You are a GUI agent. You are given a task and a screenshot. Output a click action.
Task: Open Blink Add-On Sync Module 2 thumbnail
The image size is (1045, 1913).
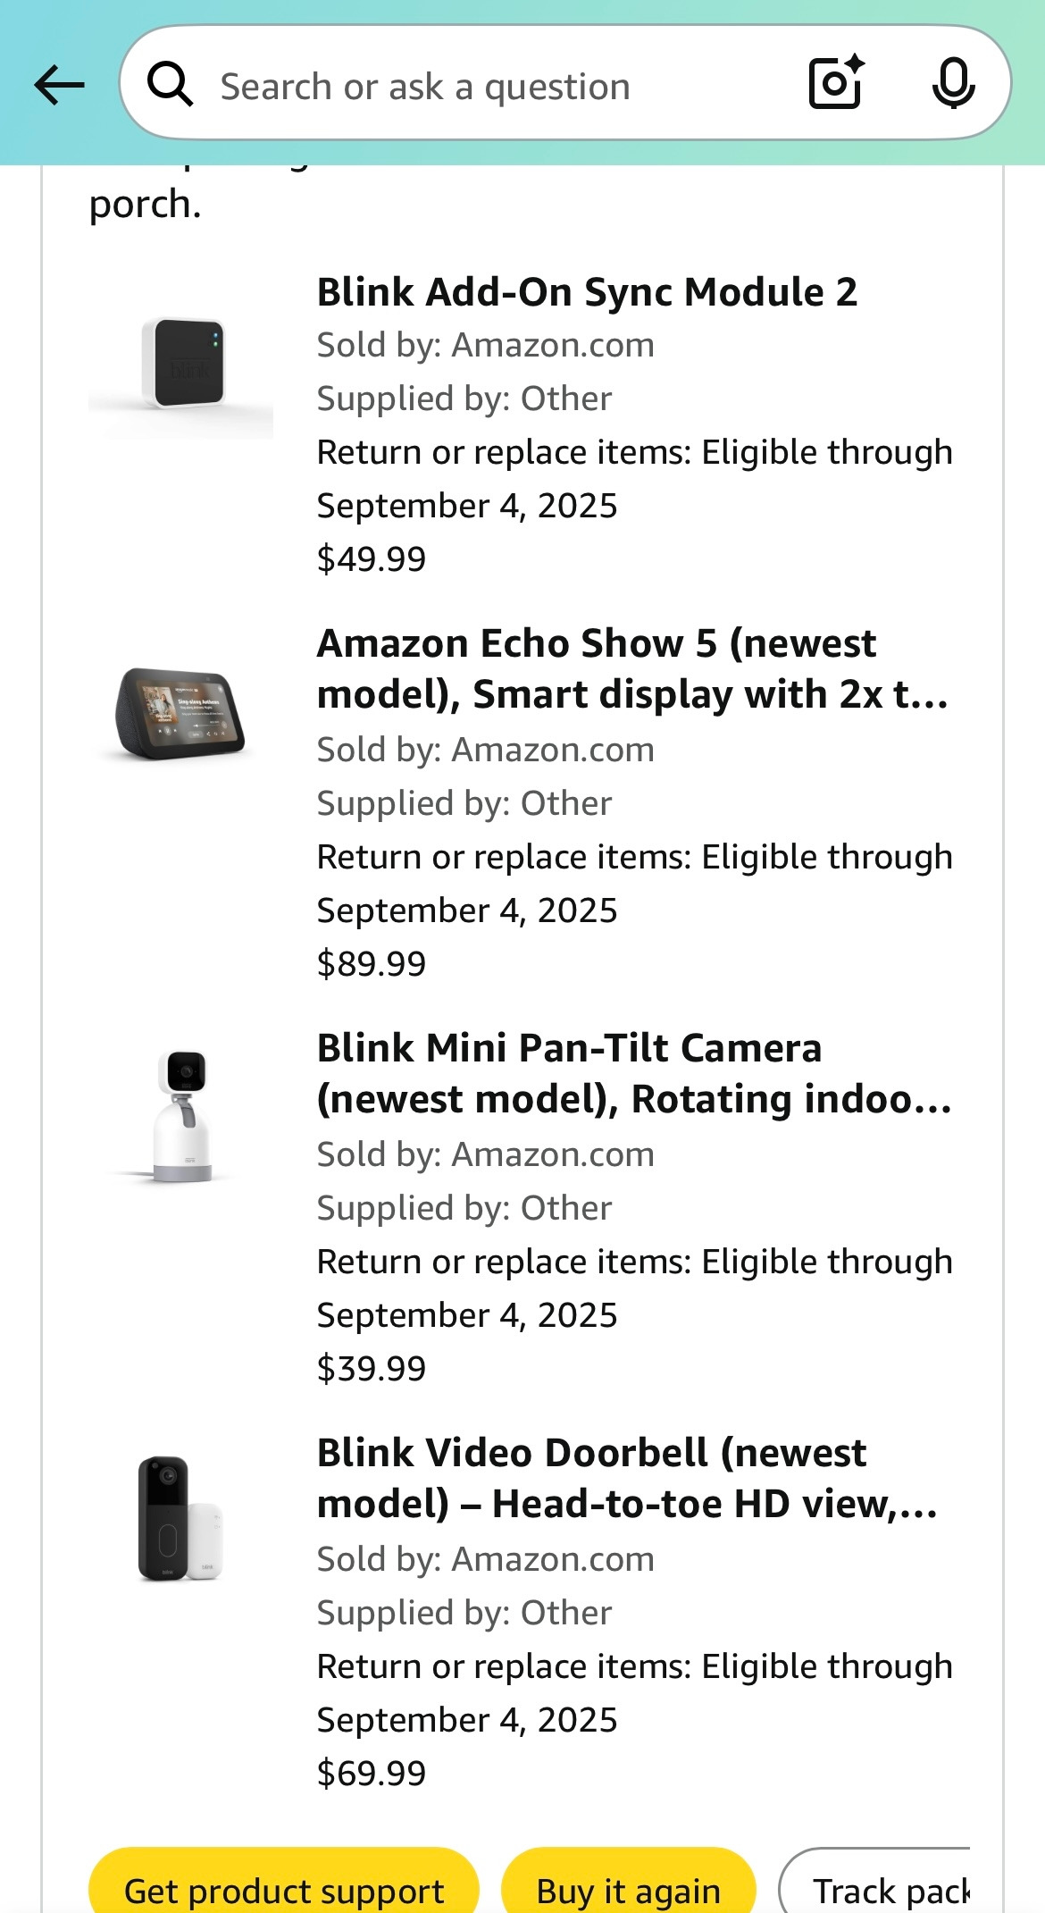[181, 364]
